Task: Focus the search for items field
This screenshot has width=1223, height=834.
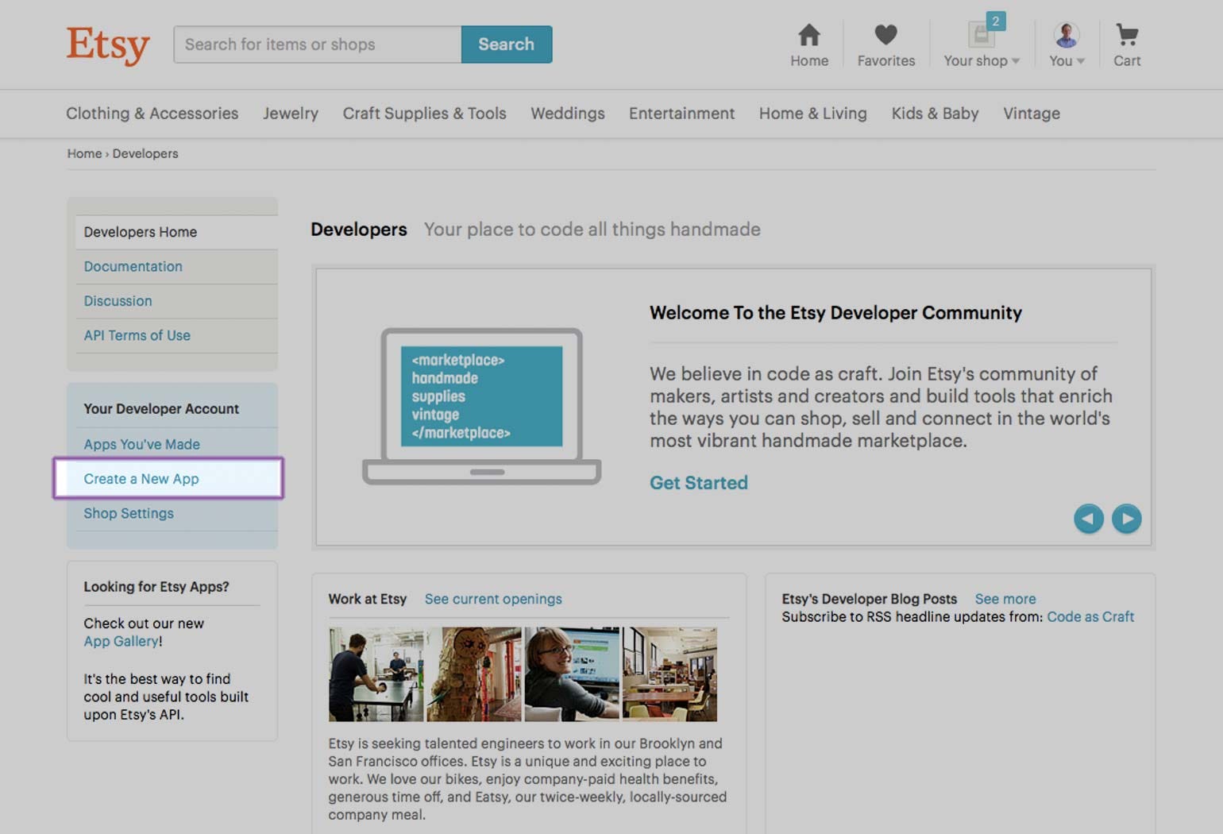Action: pyautogui.click(x=318, y=44)
